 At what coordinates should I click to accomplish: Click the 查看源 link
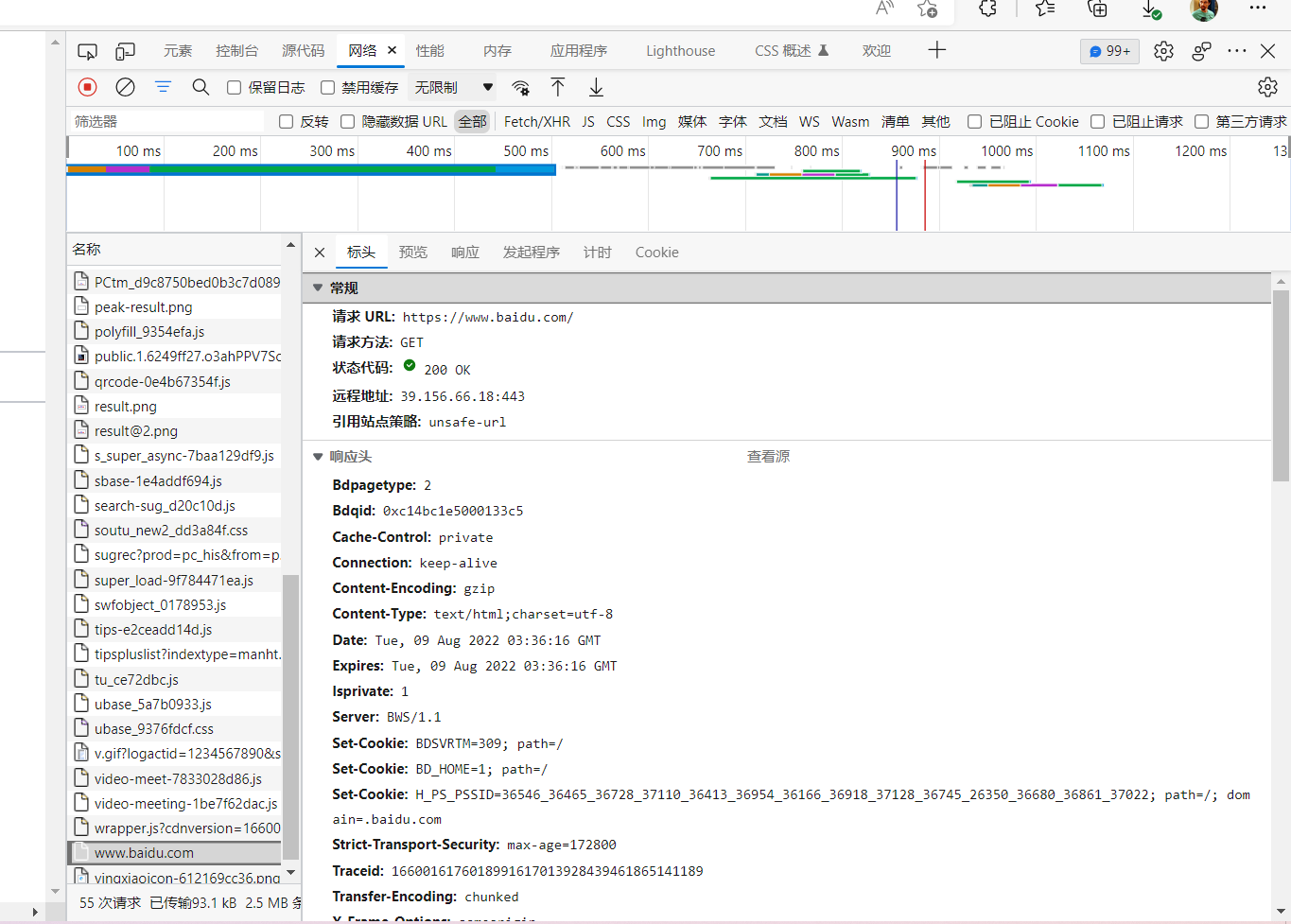click(768, 457)
